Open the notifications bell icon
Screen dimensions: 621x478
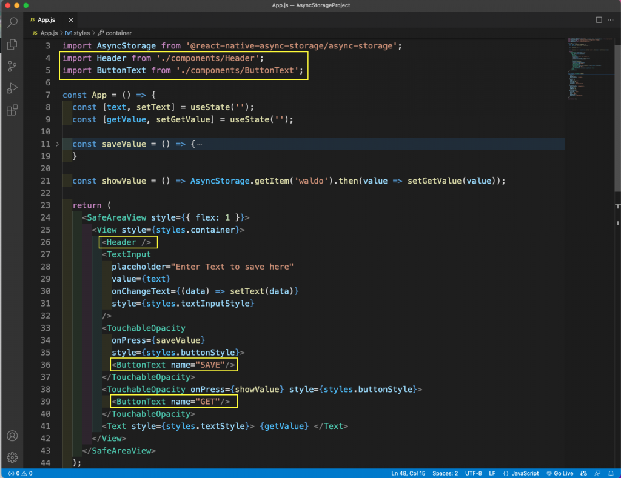point(611,473)
